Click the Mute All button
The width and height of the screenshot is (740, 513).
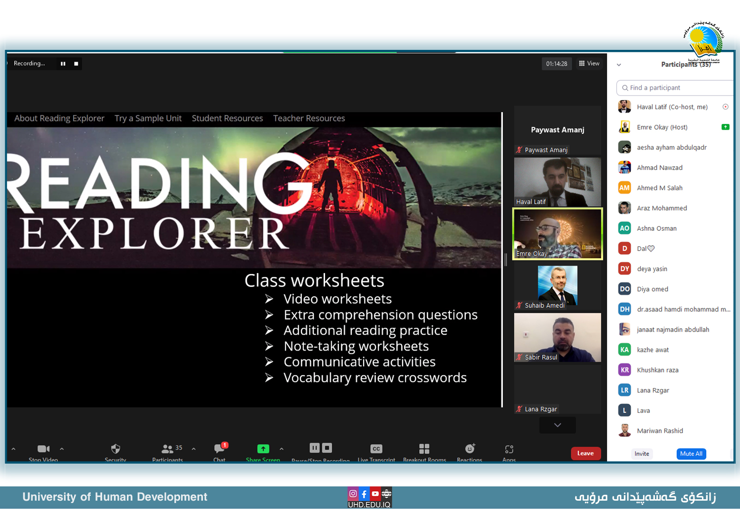pyautogui.click(x=691, y=454)
